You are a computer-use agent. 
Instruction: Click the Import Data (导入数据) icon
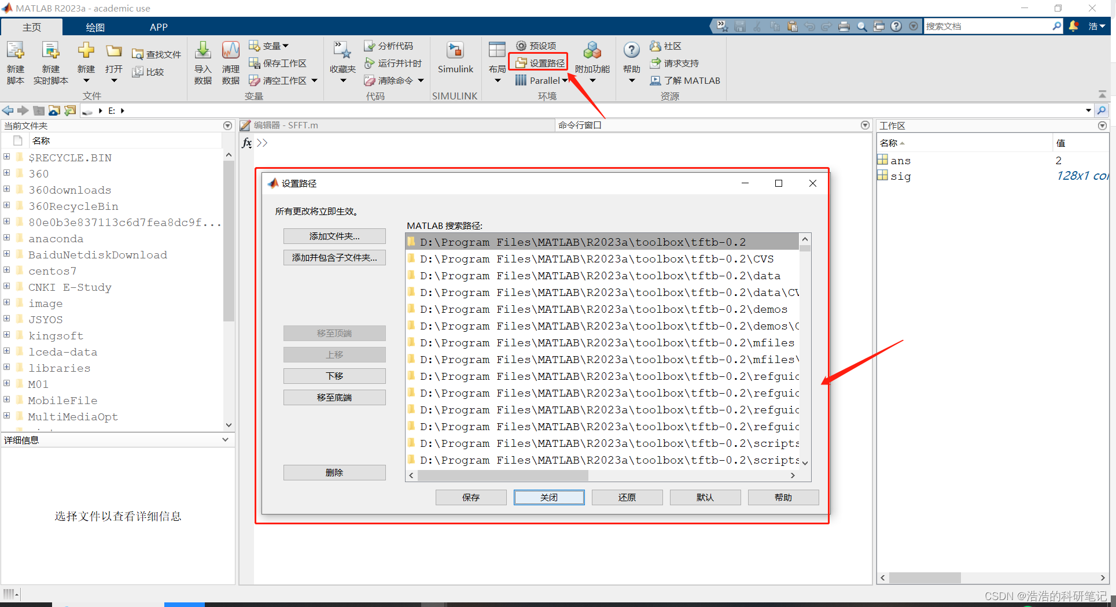coord(203,51)
